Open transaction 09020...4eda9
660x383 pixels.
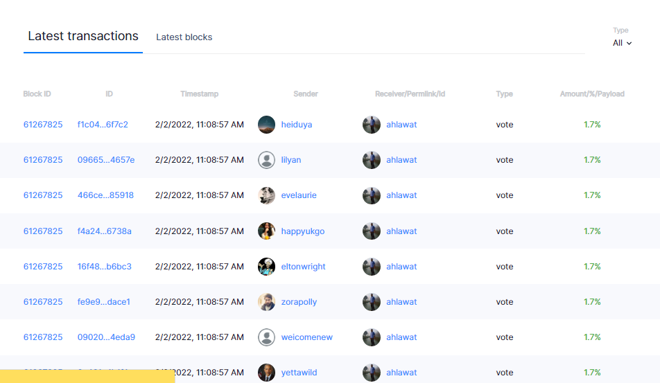(106, 337)
